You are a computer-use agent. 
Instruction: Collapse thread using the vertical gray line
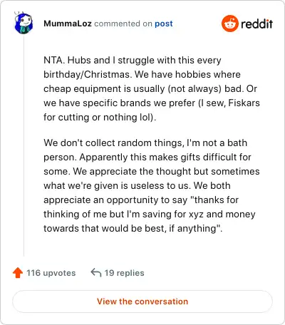coord(24,145)
